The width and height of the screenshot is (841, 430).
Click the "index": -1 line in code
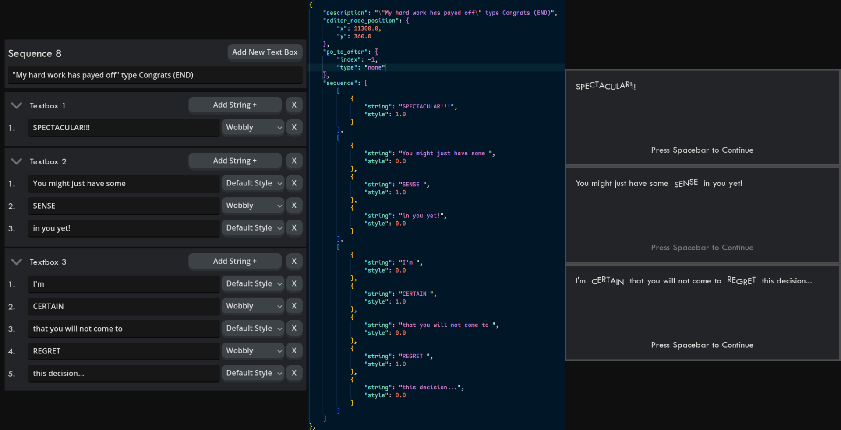(357, 60)
